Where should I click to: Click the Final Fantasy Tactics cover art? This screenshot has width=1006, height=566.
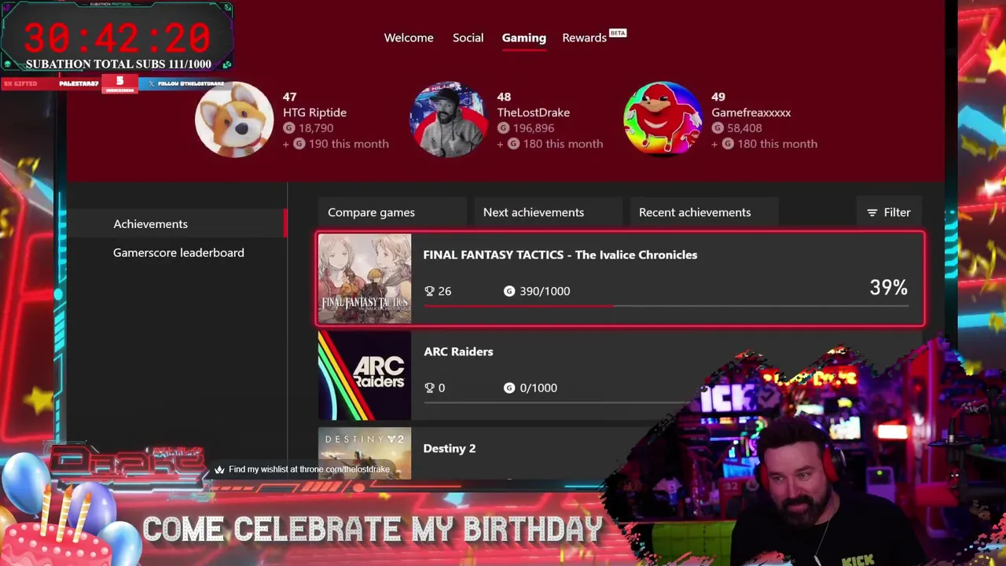click(365, 278)
